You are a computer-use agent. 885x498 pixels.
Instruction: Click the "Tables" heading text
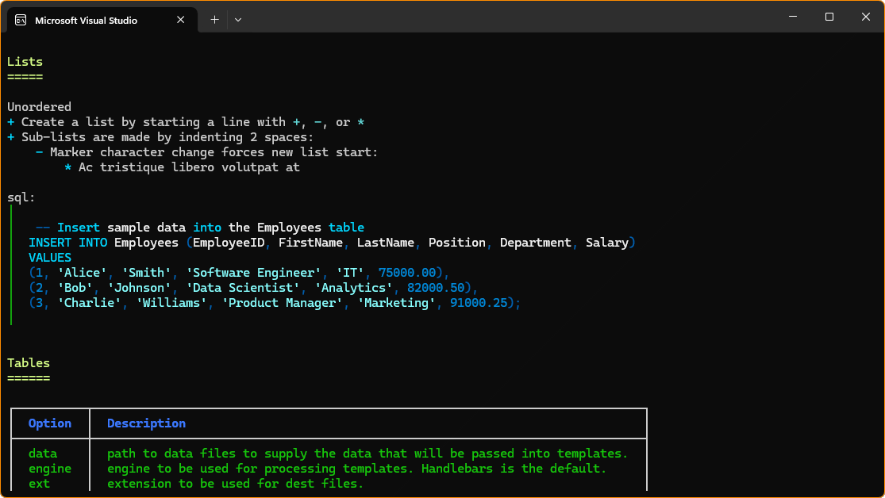[29, 363]
